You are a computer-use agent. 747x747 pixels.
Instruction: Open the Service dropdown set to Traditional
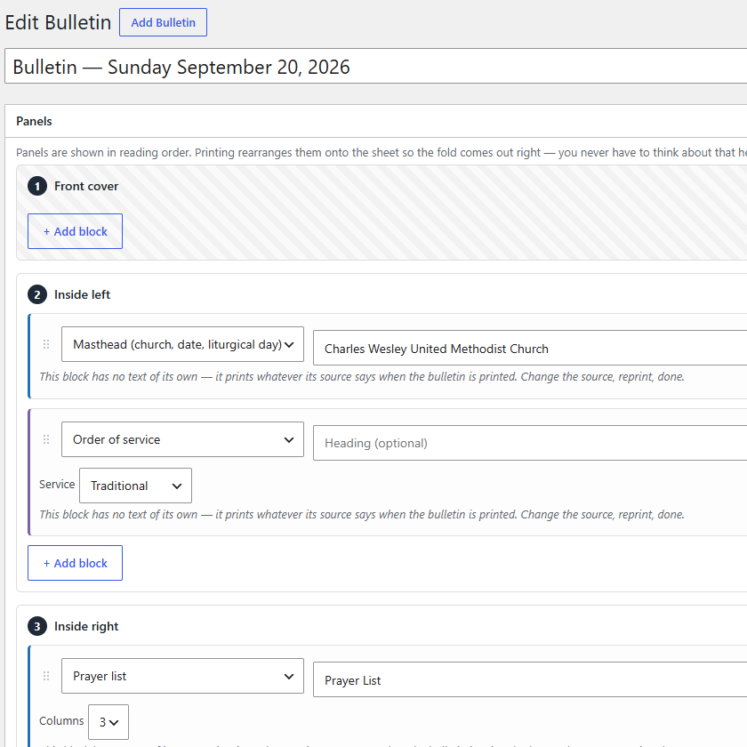(135, 486)
